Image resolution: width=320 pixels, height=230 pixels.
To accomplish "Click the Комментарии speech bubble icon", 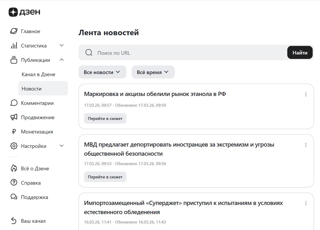I will pyautogui.click(x=14, y=103).
